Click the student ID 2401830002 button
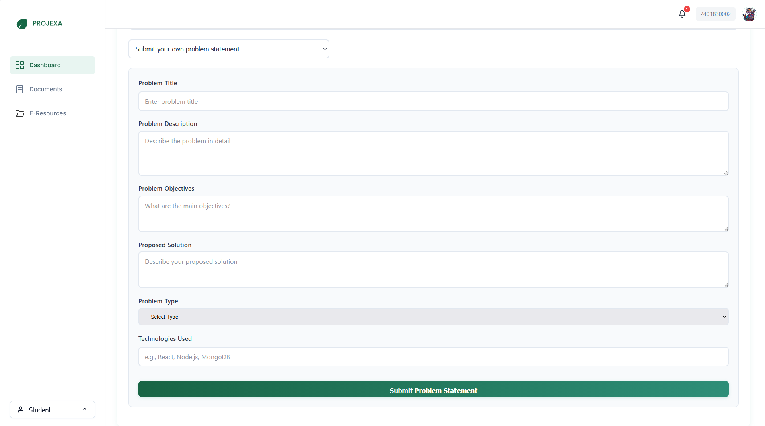The height and width of the screenshot is (426, 765). 716,14
